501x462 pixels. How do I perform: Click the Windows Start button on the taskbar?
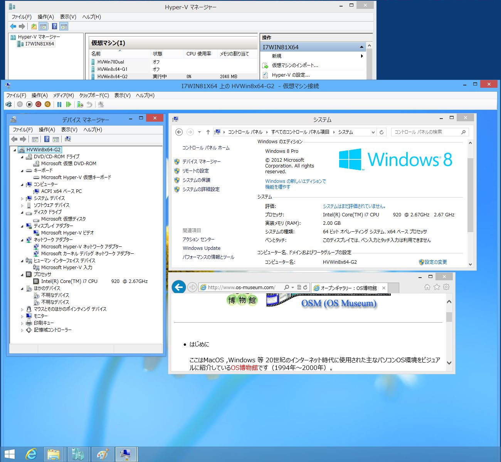pyautogui.click(x=9, y=454)
